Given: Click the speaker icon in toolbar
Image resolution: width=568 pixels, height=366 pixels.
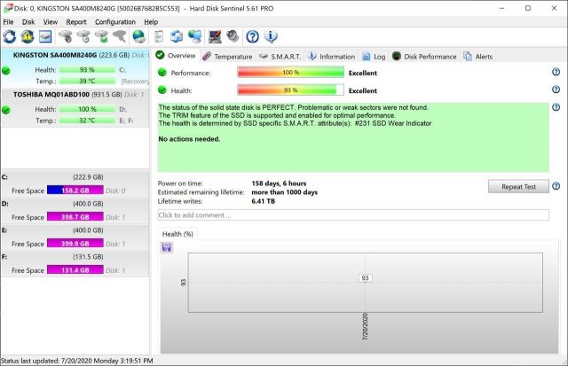Looking at the screenshot, I should coord(232,36).
